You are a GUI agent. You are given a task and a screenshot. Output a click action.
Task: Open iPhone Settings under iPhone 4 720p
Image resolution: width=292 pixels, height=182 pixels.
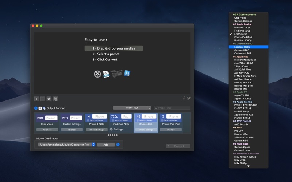click(x=96, y=130)
